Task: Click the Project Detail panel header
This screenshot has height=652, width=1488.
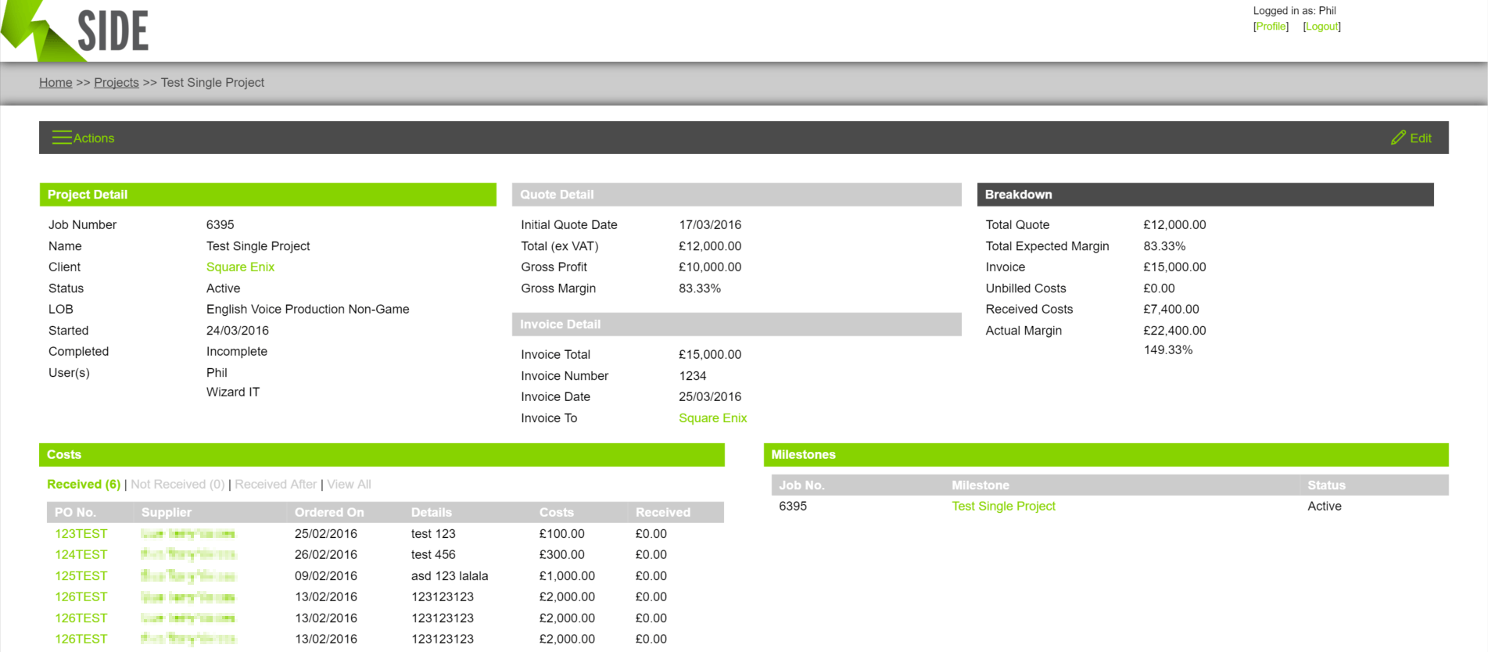Action: coord(268,195)
